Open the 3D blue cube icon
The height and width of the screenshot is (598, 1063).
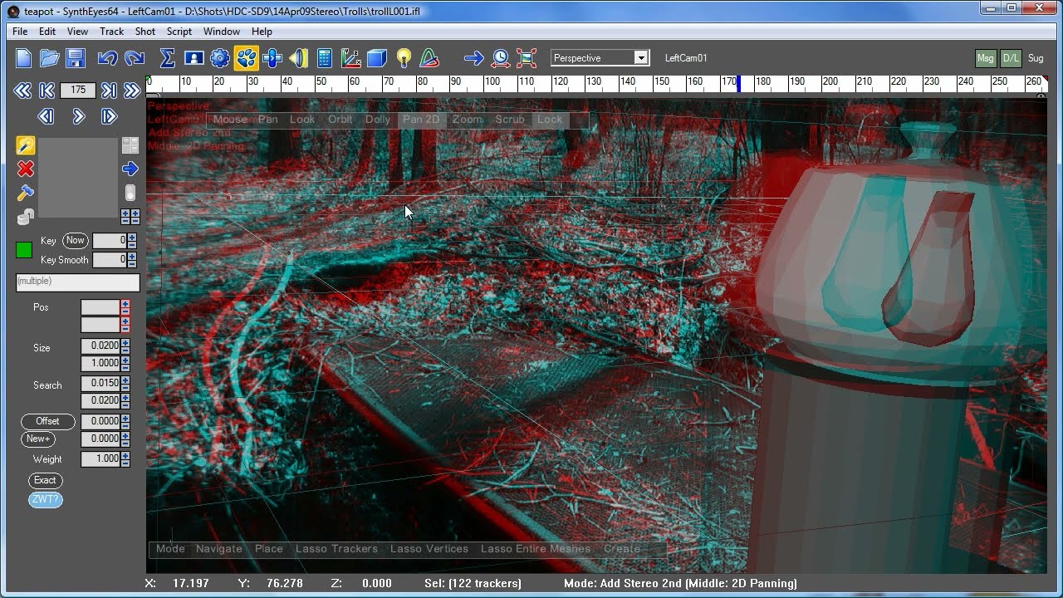click(377, 58)
